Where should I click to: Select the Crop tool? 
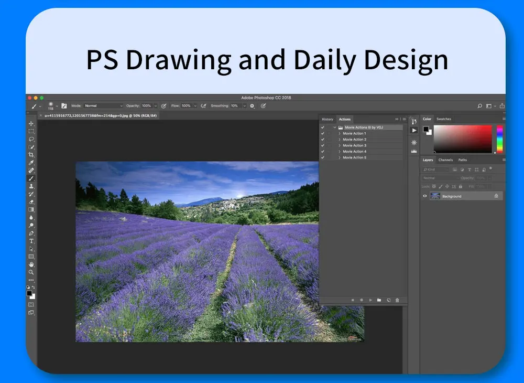[x=31, y=155]
